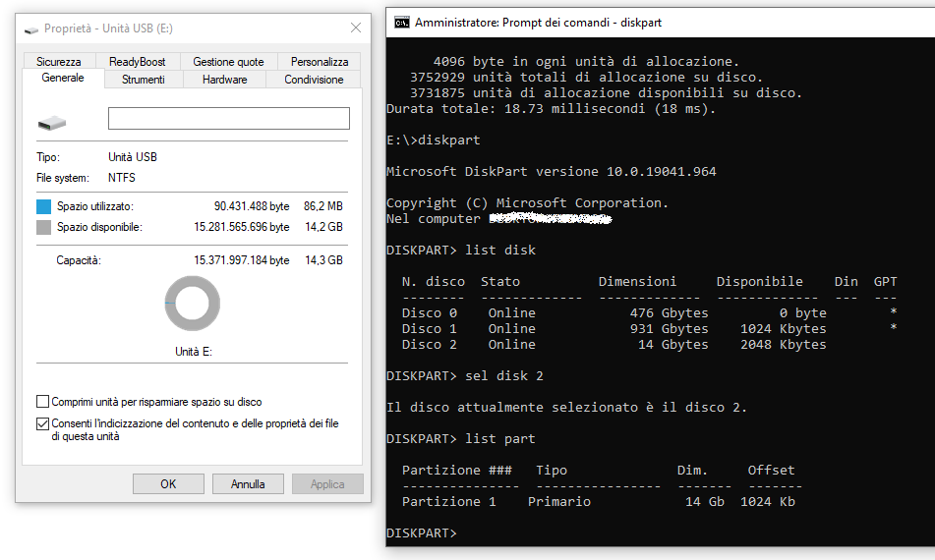Screen dimensions: 935x560
Task: Click '931 Gbytes' size of Disco 1
Action: tap(669, 328)
